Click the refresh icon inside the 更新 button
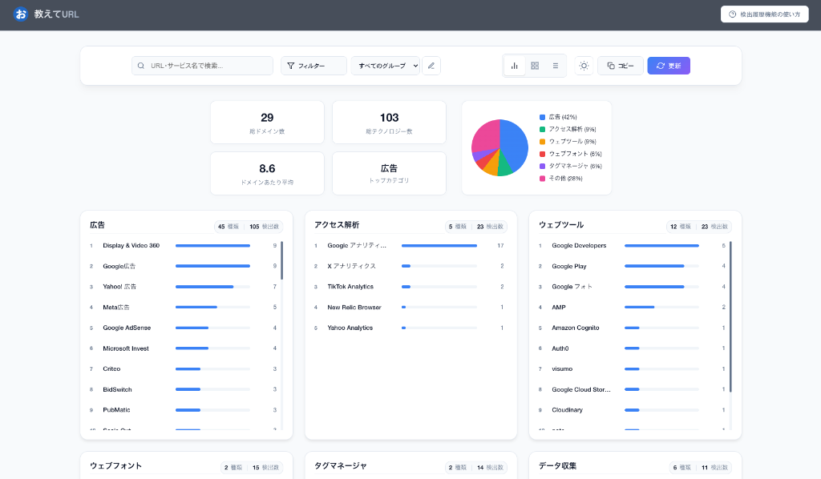This screenshot has width=821, height=479. [x=660, y=66]
